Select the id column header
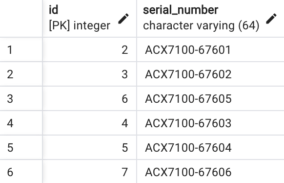Image resolution: width=284 pixels, height=183 pixels. pyautogui.click(x=89, y=19)
